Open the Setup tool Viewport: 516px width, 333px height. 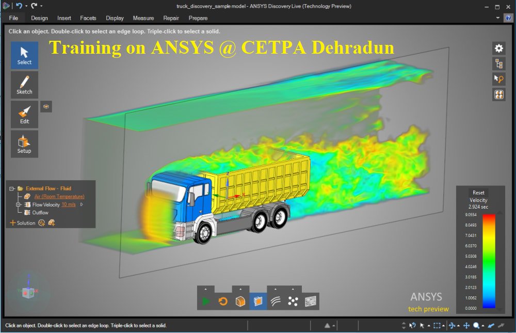click(x=24, y=144)
